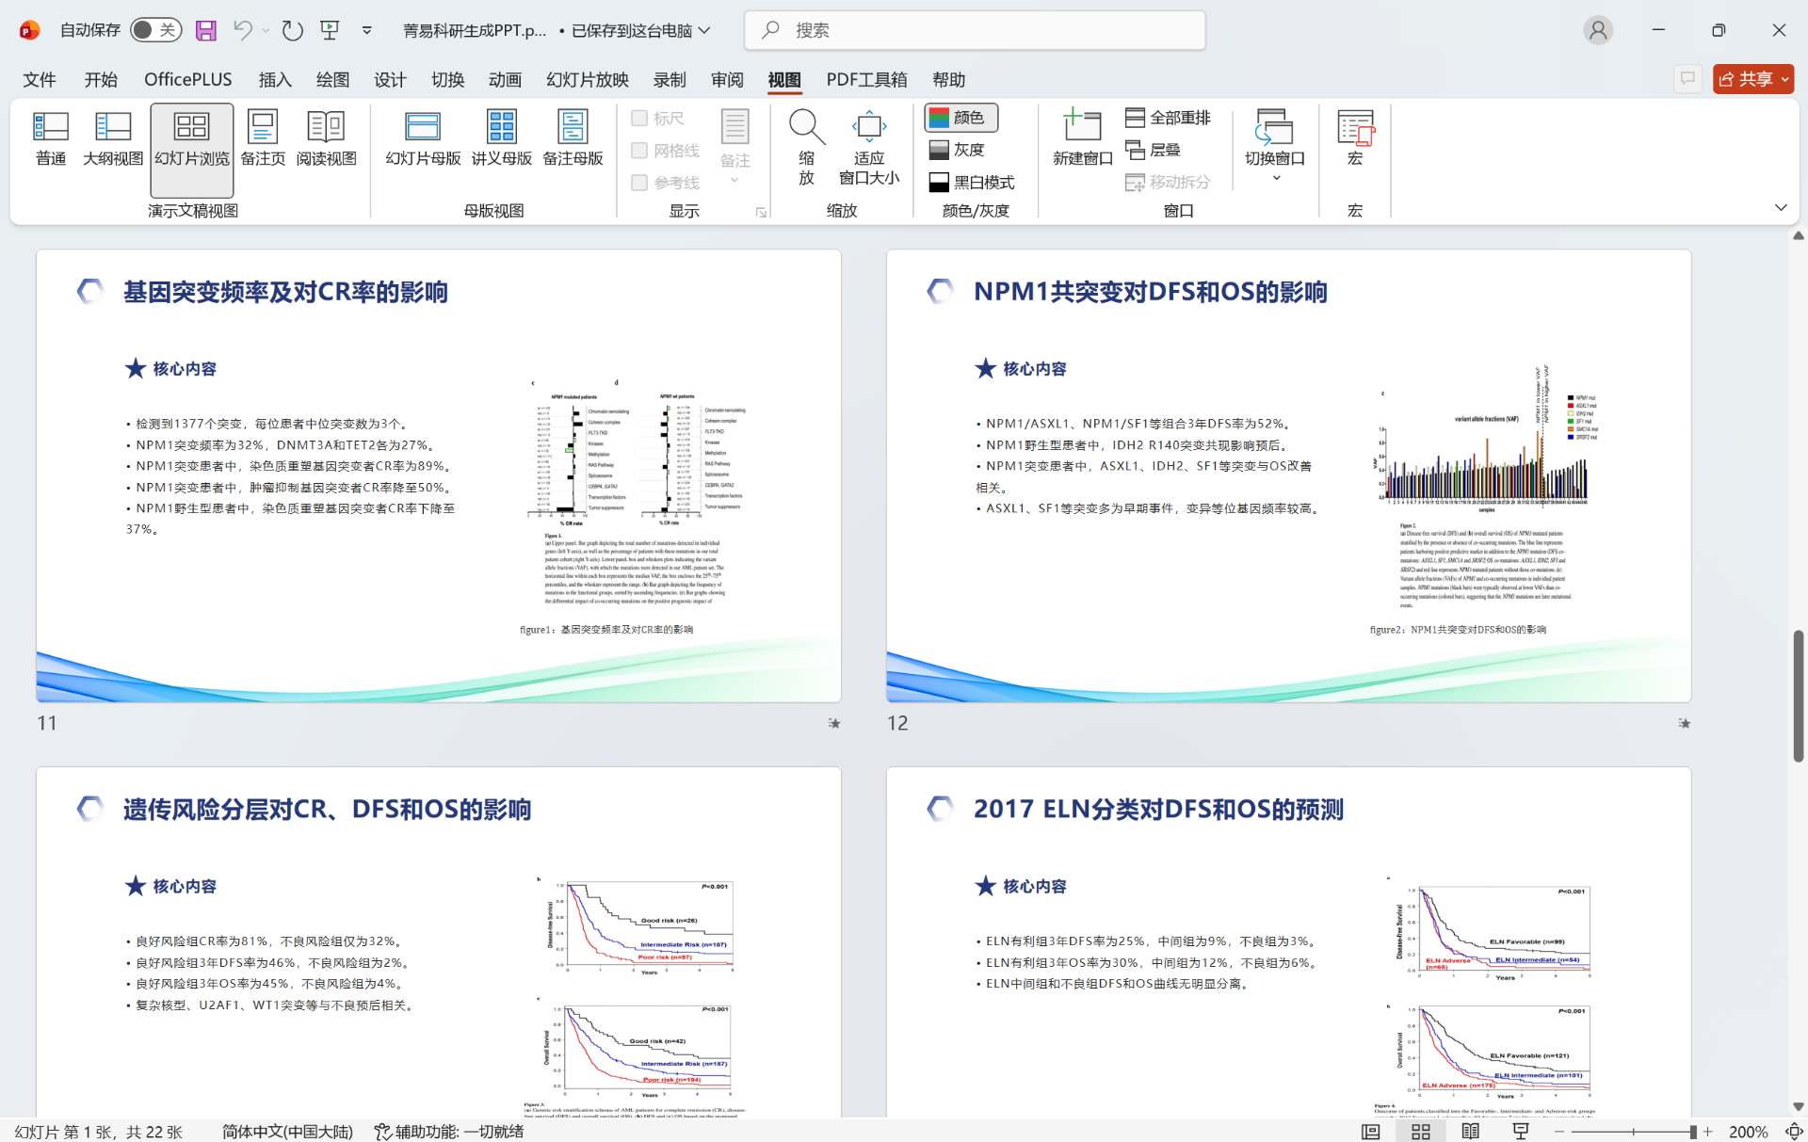Open Handout Master (讲义母版) view

(501, 138)
